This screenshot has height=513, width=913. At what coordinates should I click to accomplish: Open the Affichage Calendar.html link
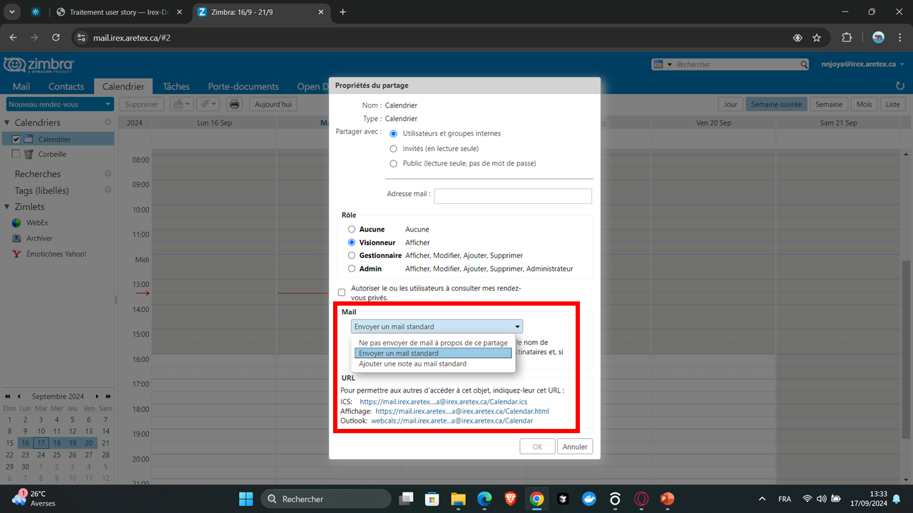coord(462,411)
